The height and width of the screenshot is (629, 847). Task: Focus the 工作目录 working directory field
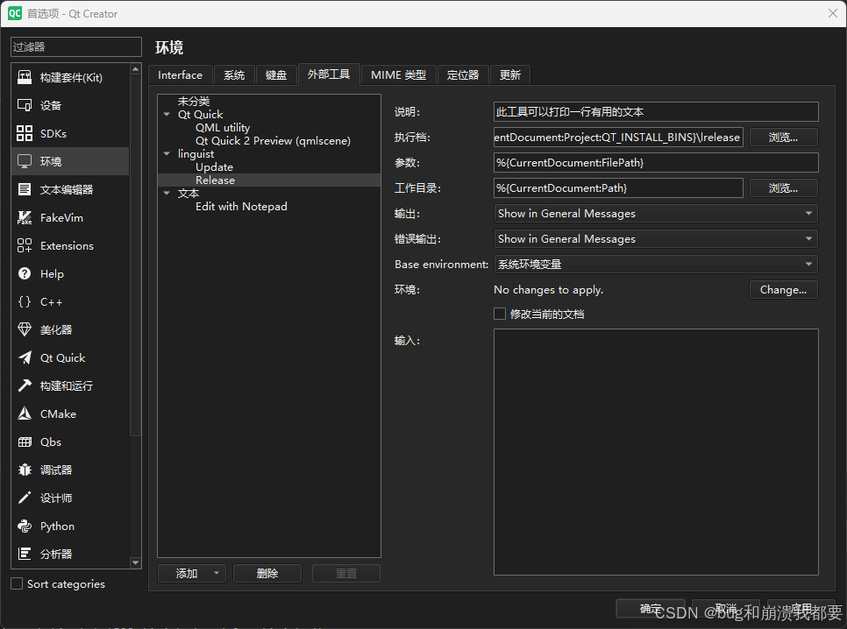click(x=618, y=187)
